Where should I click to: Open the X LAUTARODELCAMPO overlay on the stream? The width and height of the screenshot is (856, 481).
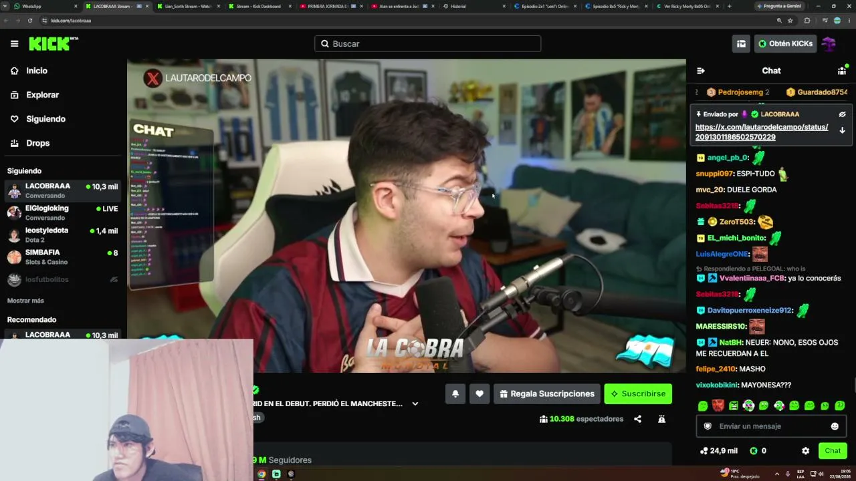(x=197, y=78)
